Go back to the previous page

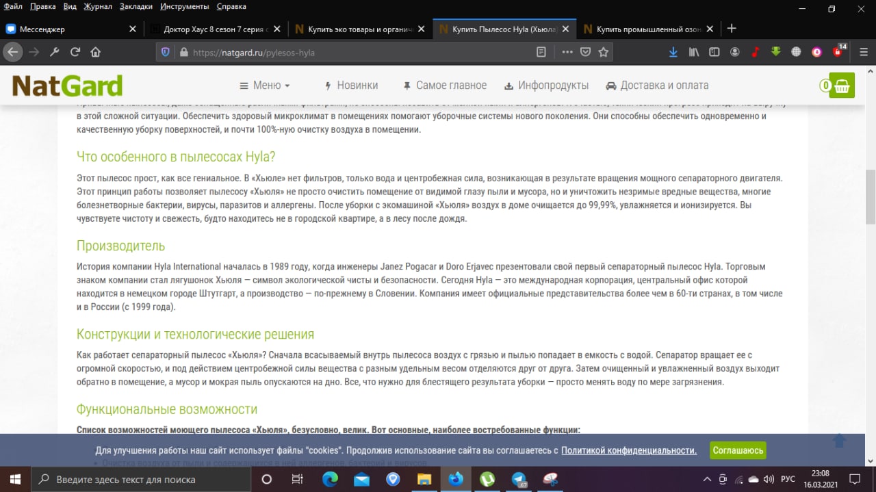[x=12, y=52]
